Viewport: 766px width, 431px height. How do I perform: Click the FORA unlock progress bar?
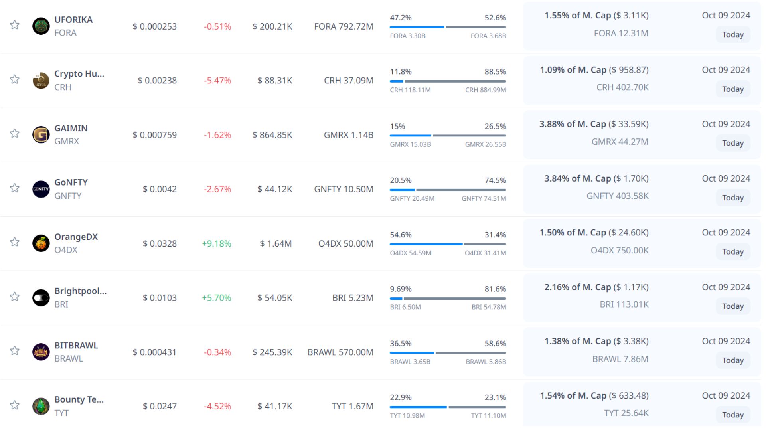click(x=448, y=27)
